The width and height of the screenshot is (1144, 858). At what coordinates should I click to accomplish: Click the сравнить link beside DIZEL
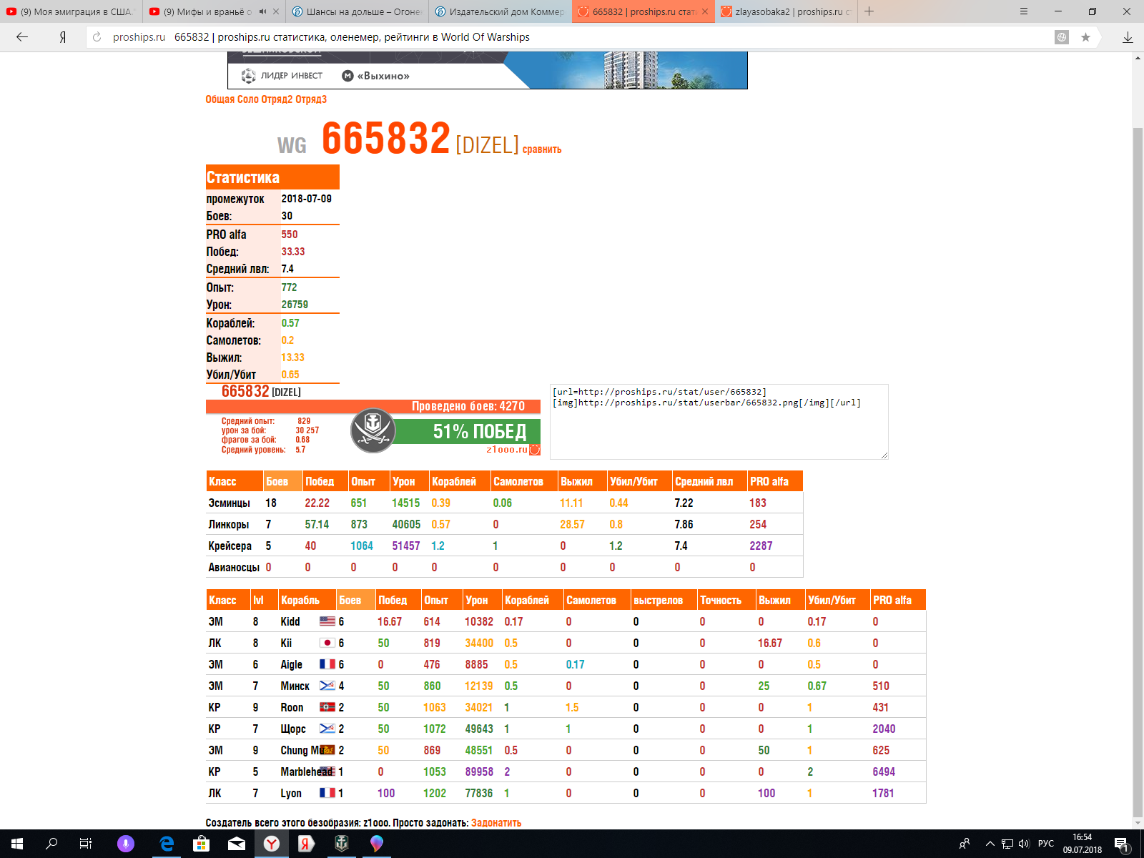tap(542, 149)
